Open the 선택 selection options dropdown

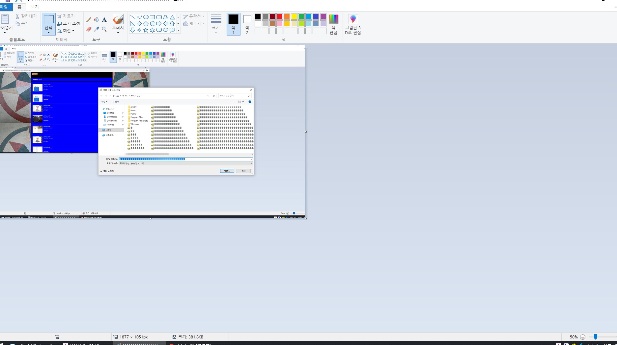[49, 33]
